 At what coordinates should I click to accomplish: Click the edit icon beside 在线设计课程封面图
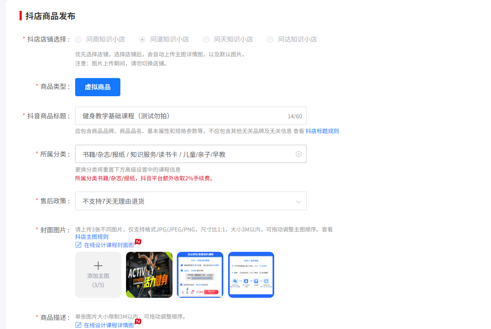(79, 245)
